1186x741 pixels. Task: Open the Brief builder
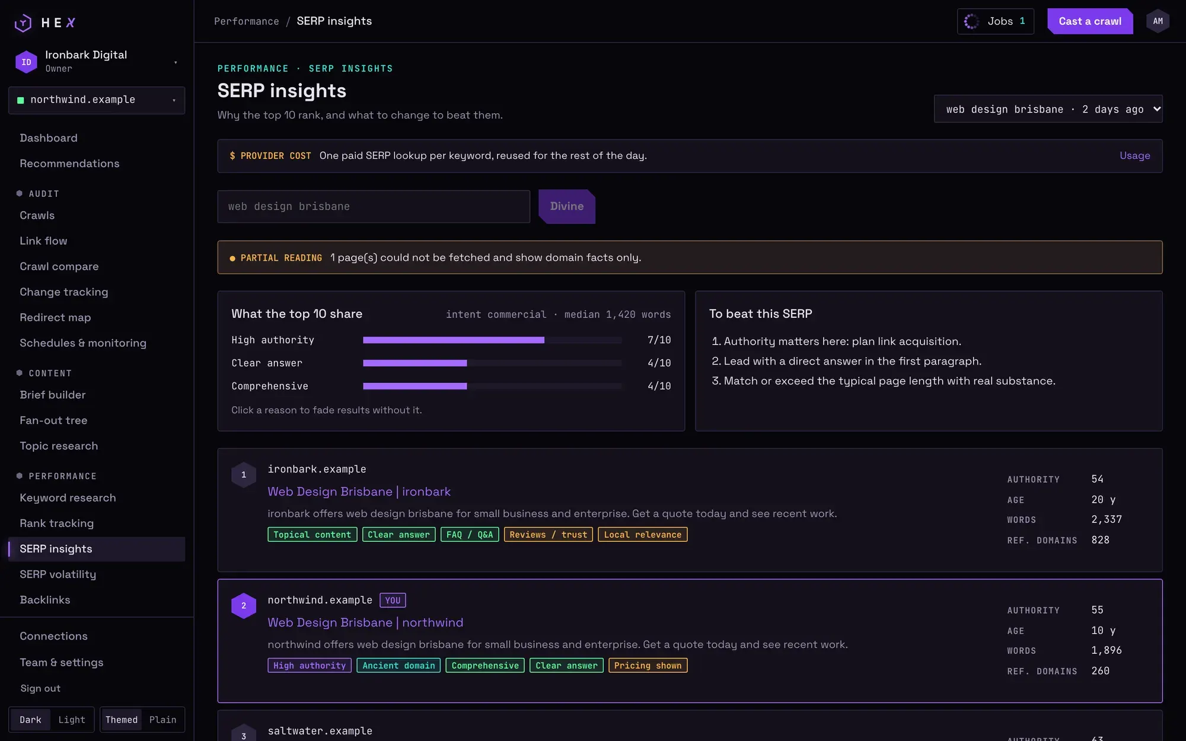97,395
